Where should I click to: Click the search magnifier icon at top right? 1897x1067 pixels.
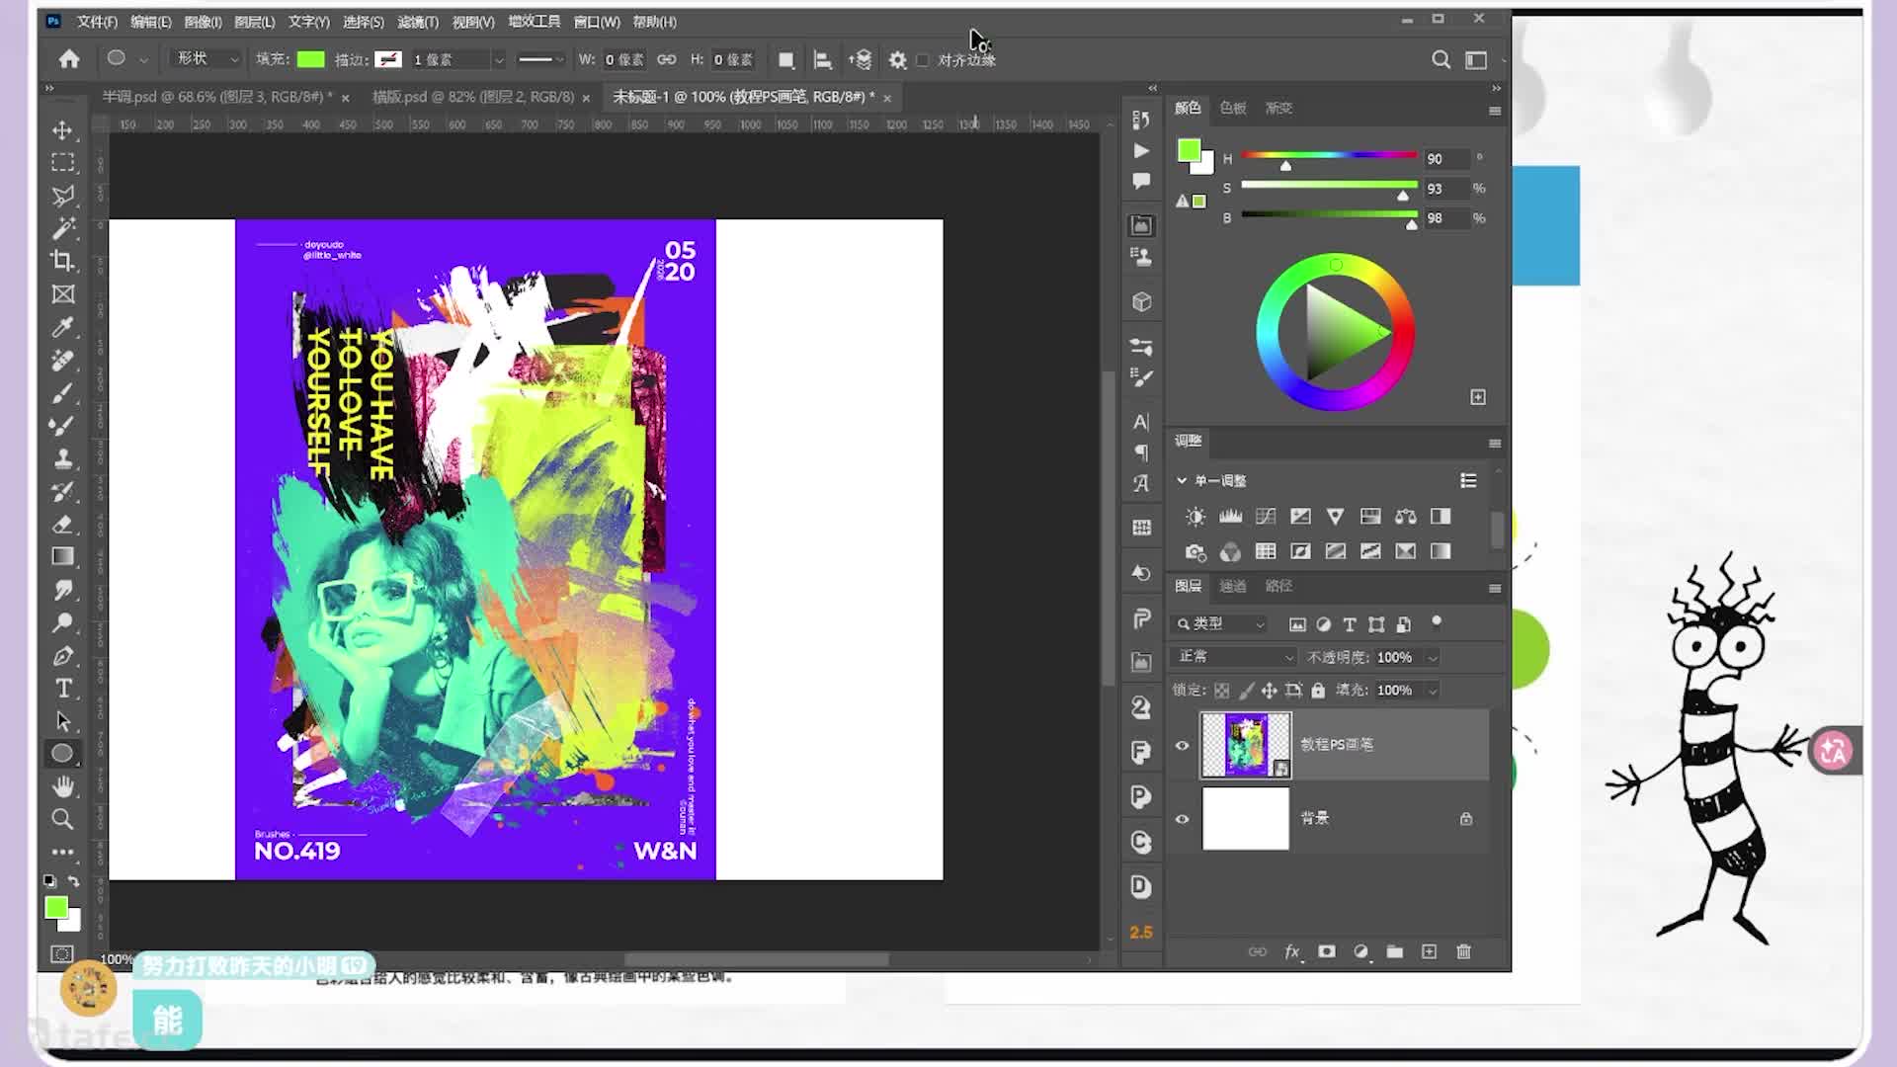point(1442,60)
